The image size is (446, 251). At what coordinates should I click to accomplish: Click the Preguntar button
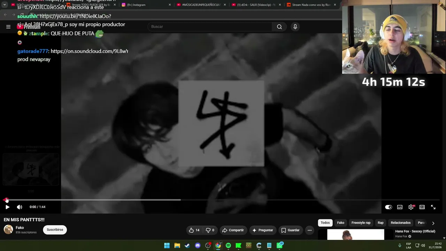[x=263, y=230]
